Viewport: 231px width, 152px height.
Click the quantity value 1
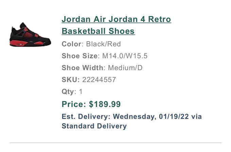coord(81,92)
